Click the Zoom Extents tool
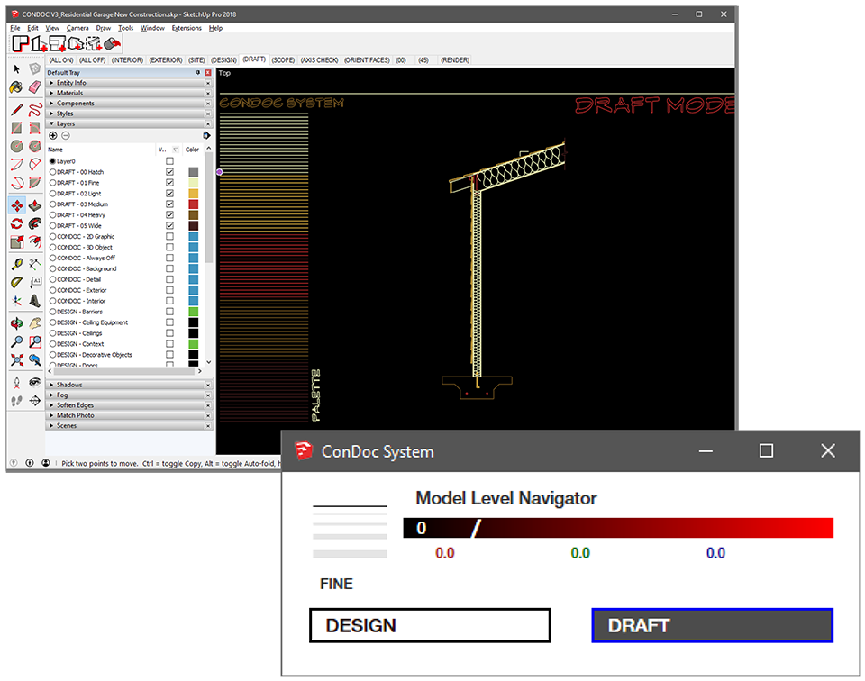 tap(16, 360)
